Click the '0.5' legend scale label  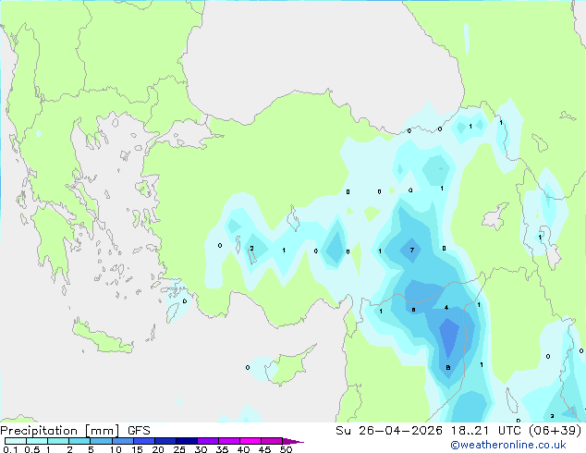pos(31,449)
